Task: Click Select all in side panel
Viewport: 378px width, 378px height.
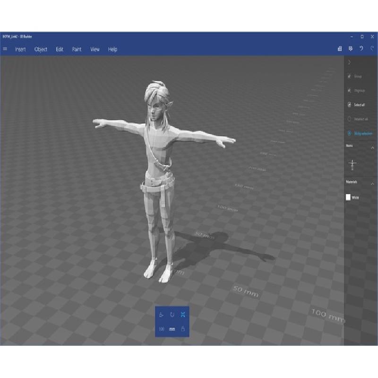Action: [356, 104]
